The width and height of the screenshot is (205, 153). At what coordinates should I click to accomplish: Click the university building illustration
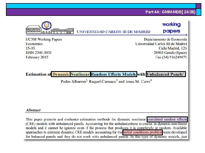pos(50,30)
